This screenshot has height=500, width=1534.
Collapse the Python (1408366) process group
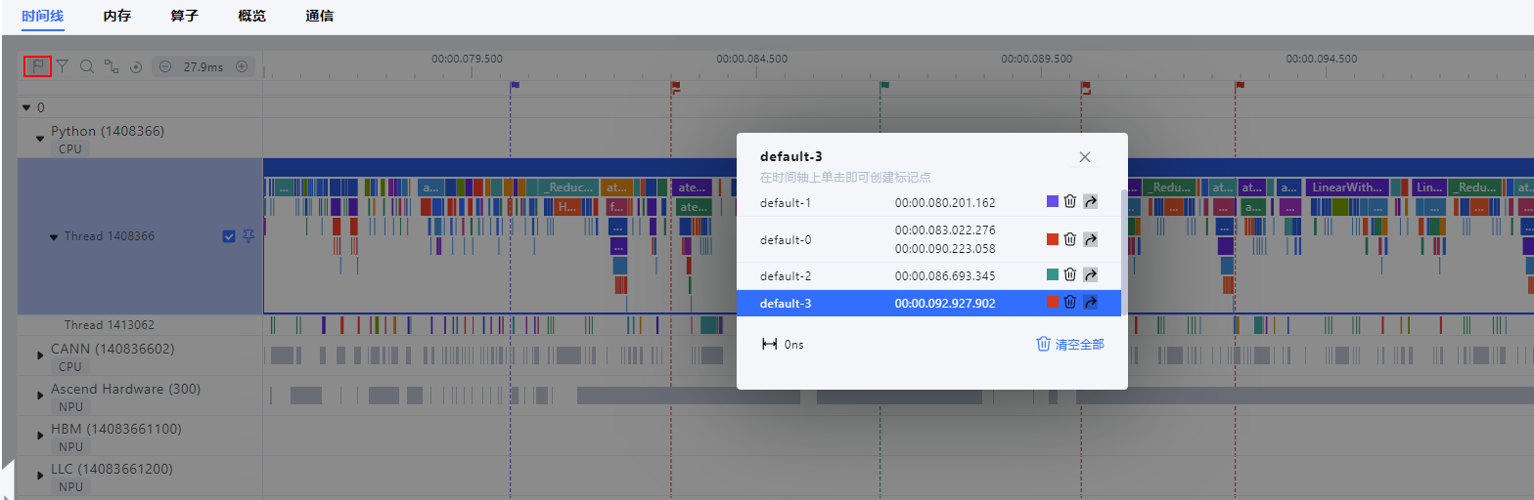40,139
